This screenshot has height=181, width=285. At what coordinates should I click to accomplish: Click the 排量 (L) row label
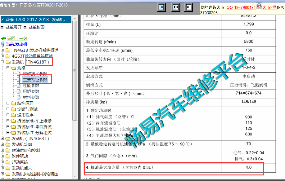93,24
